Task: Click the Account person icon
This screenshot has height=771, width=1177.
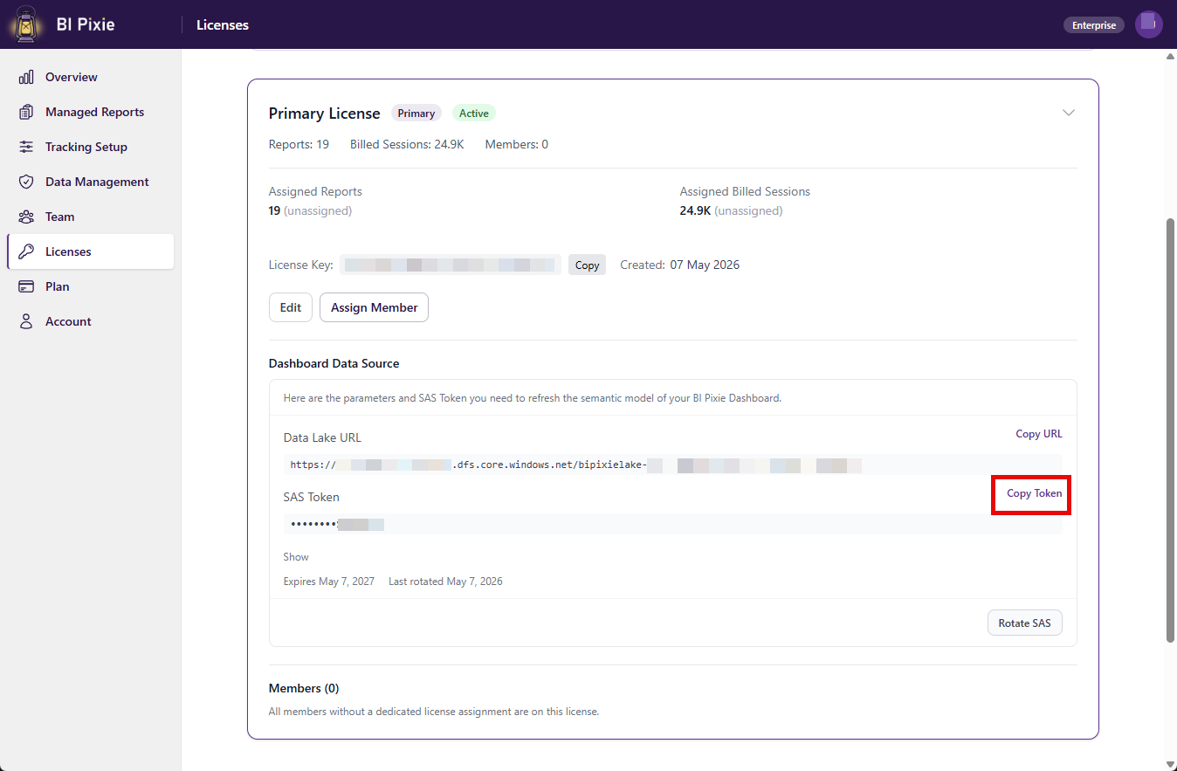Action: 26,321
